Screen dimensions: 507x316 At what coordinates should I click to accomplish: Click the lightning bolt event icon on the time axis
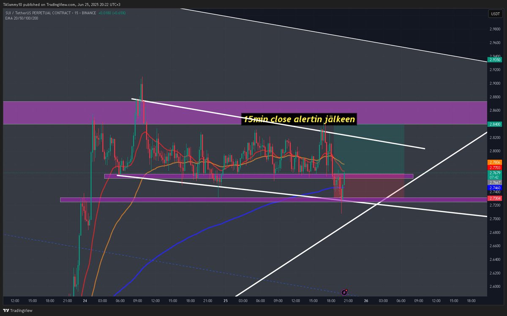tap(344, 292)
